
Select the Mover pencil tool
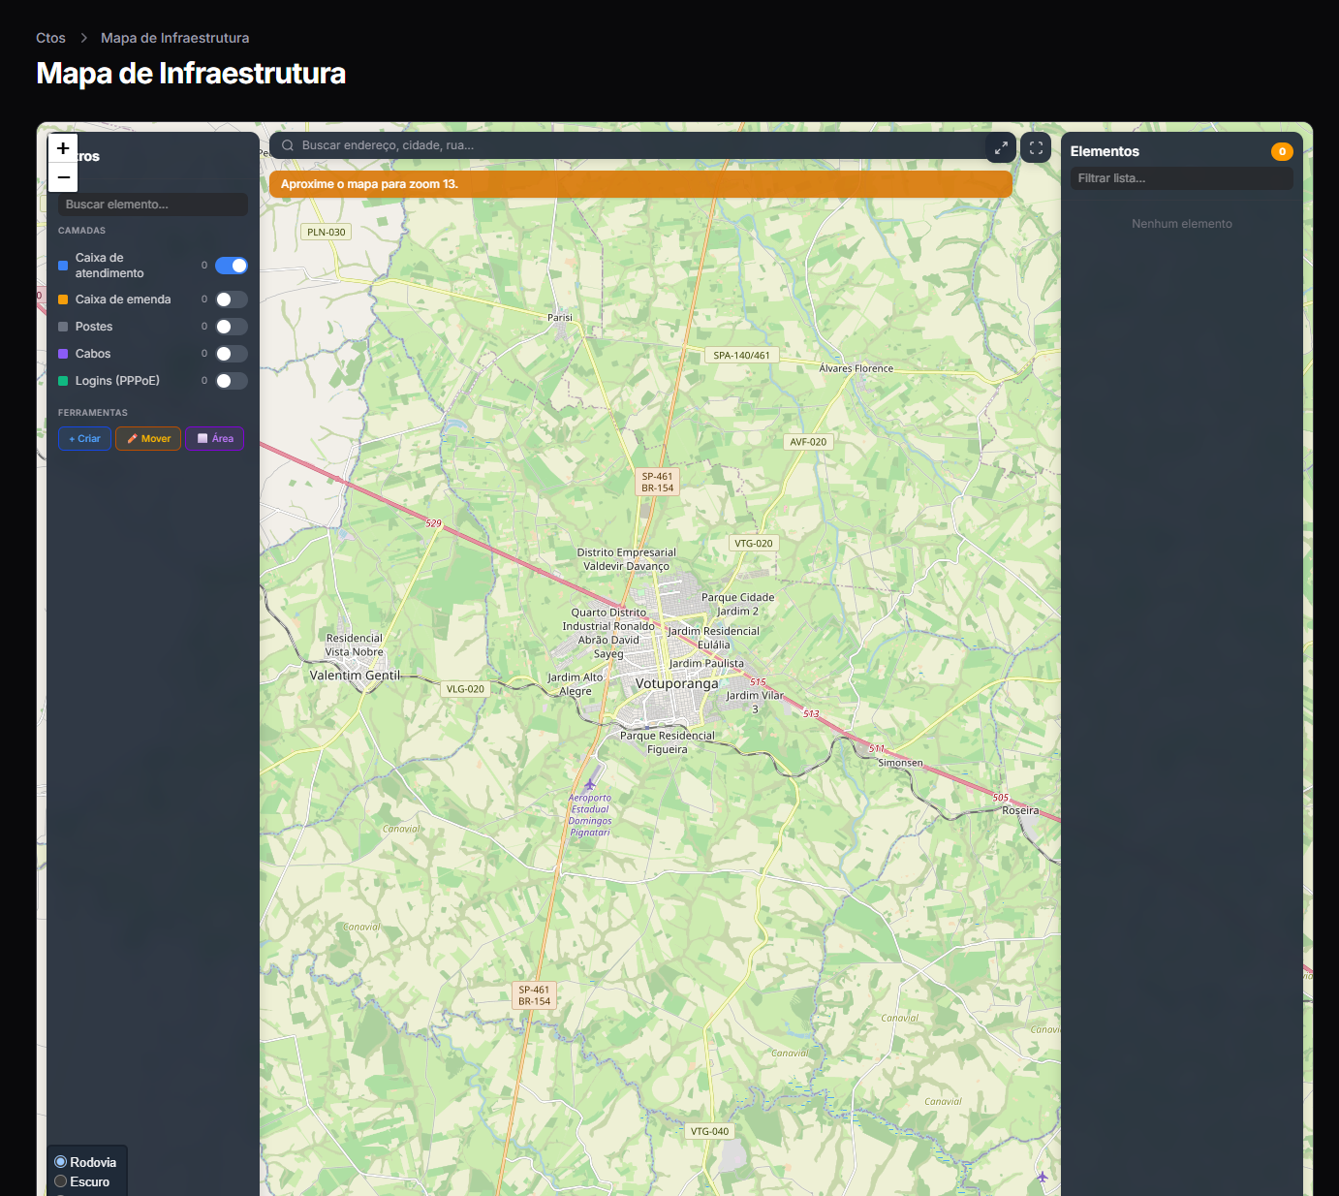pyautogui.click(x=148, y=438)
